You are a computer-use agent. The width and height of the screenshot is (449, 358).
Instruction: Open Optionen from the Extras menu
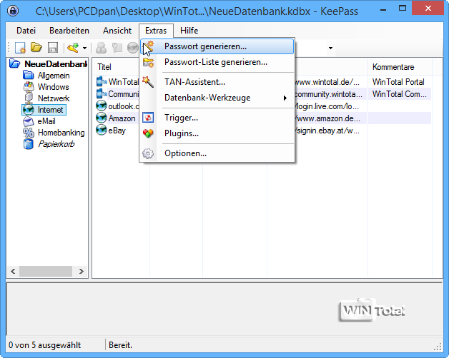[x=217, y=153]
